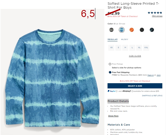The image size is (166, 135).
Task: Click the five-star rating icons
Action: [155, 13]
